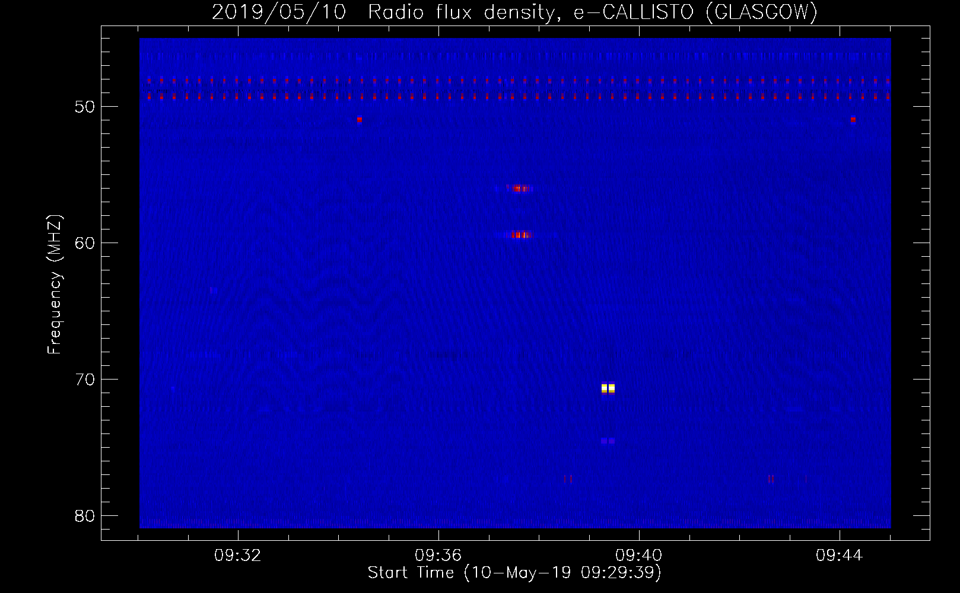The height and width of the screenshot is (593, 960).
Task: Click the red spot near 51 MHz around 09:34
Action: pos(359,119)
